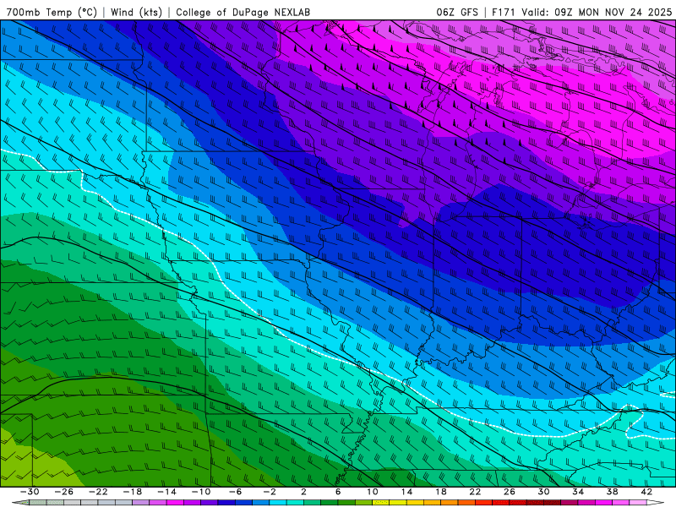676x507 pixels.
Task: Select the −30 label on the color scale
Action: [30, 492]
